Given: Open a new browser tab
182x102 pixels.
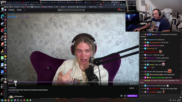Looking at the screenshot, I should (x=121, y=2).
